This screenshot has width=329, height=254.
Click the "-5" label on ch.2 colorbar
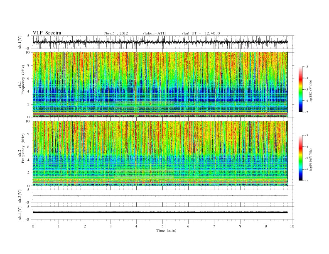pyautogui.click(x=307, y=158)
